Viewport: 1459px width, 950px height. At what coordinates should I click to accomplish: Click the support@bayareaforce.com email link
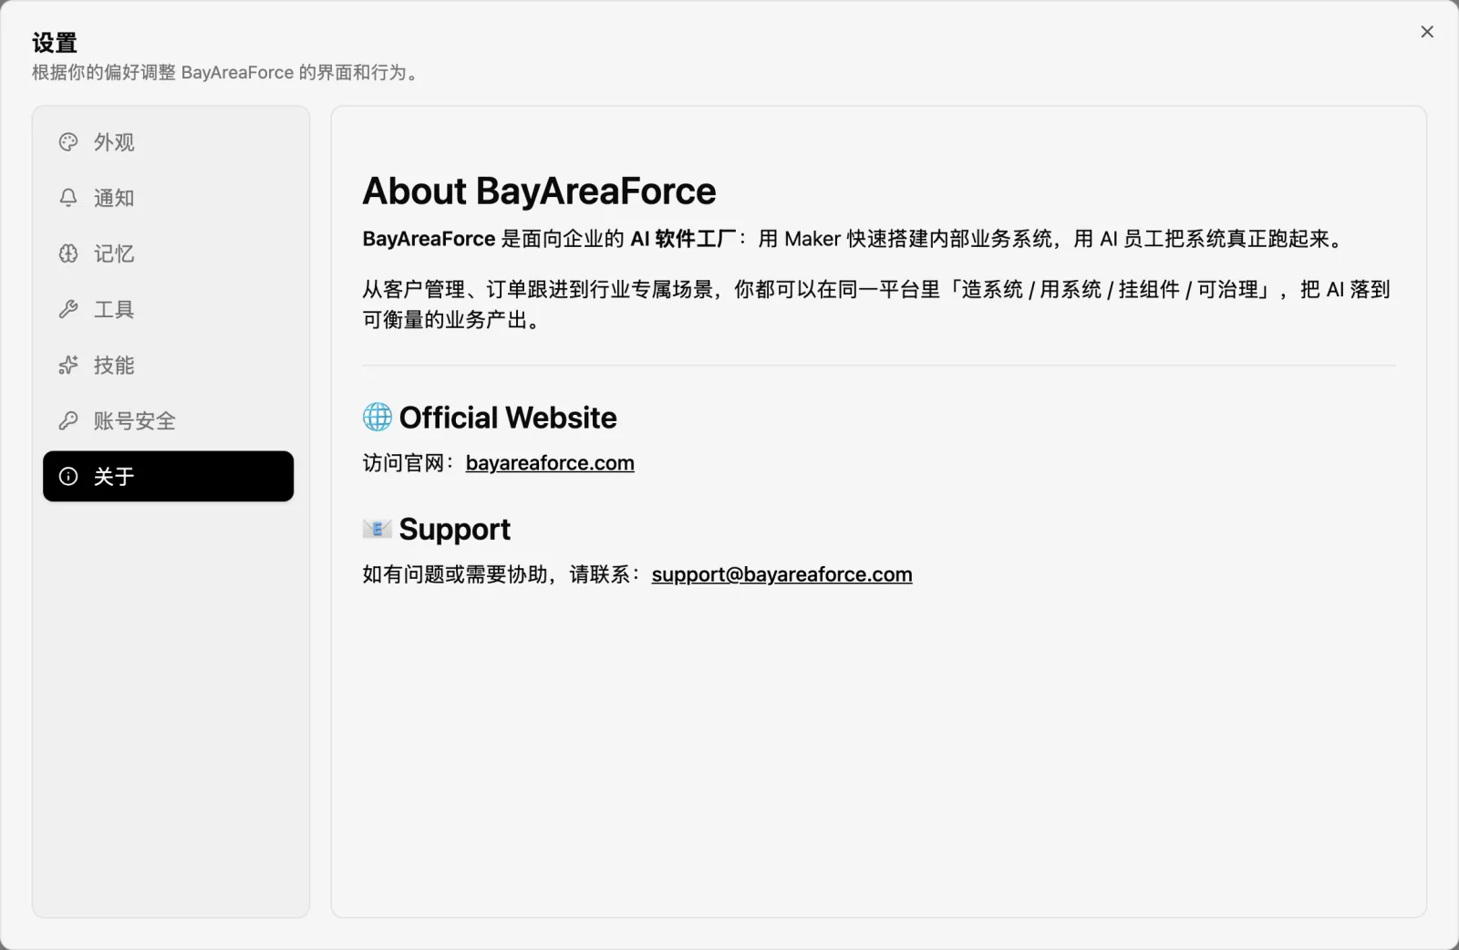pyautogui.click(x=781, y=574)
